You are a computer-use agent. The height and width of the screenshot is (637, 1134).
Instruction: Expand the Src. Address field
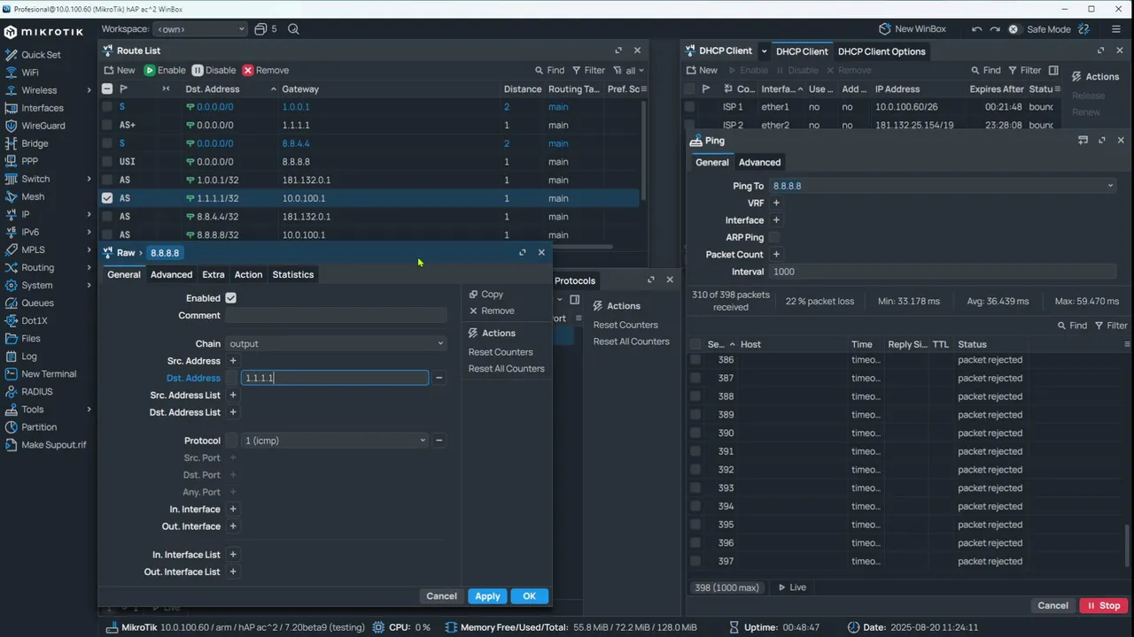coord(233,361)
